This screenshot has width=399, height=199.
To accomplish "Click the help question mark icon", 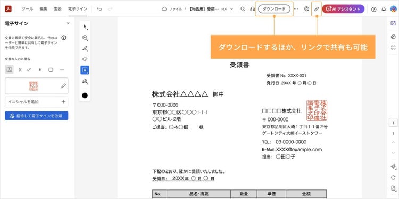I will coord(373,9).
